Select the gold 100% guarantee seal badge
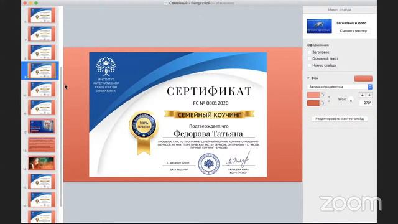Viewport: 398px width, 224px height. [x=144, y=133]
